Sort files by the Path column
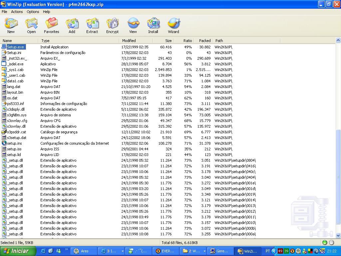This screenshot has width=341, height=256. [x=246, y=40]
